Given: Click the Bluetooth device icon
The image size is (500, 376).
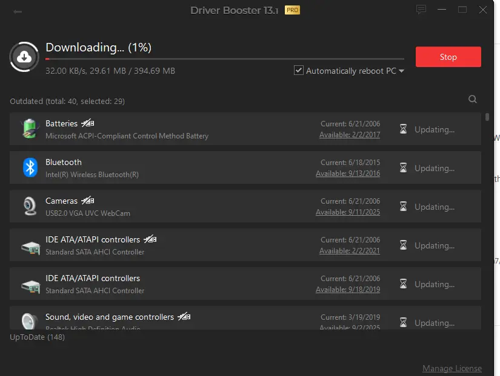Looking at the screenshot, I should pyautogui.click(x=30, y=167).
